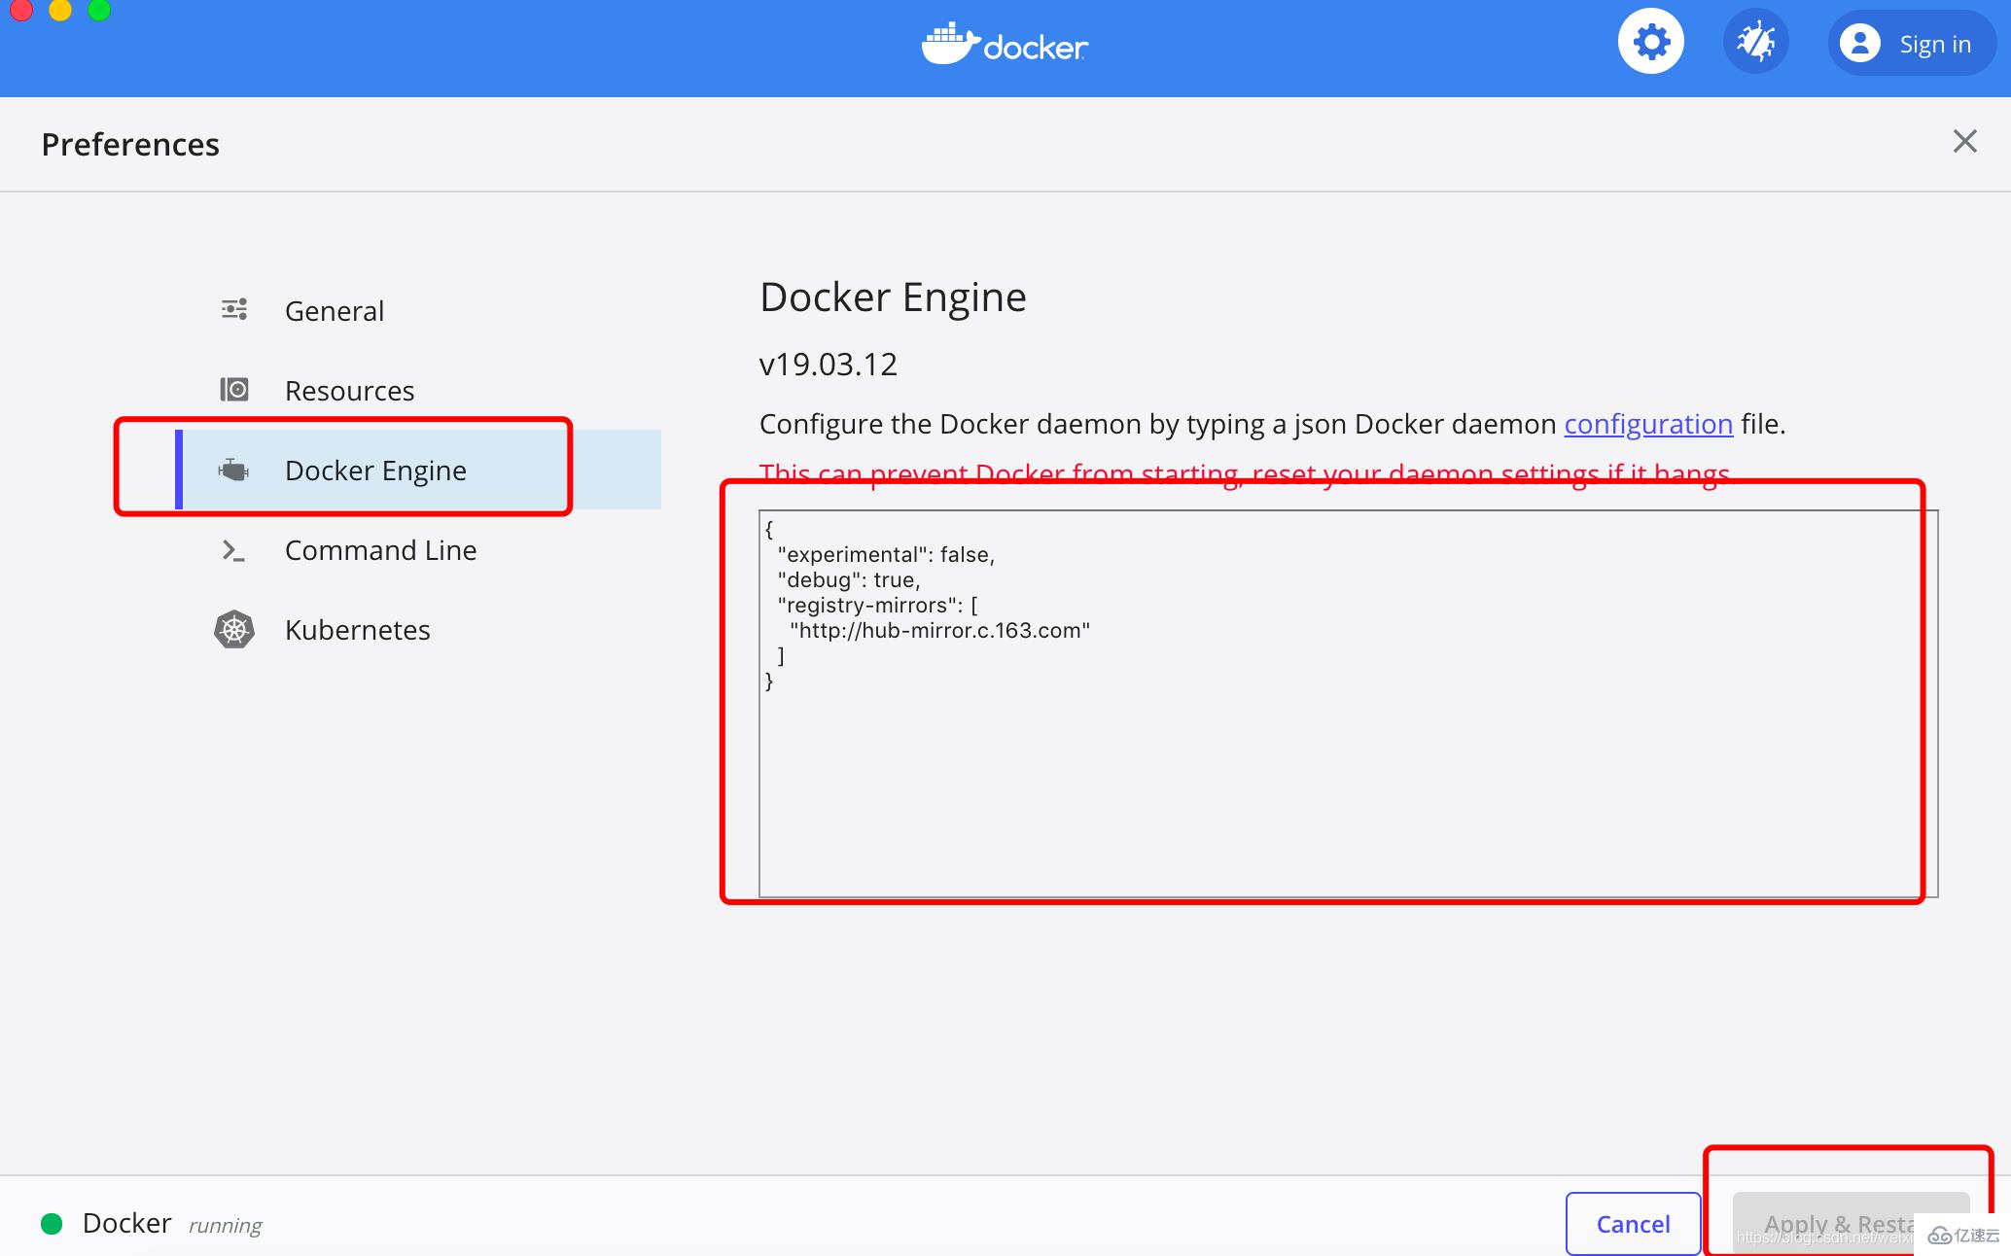Click the 'running' status label
Viewport: 2011px width, 1256px height.
pos(225,1226)
